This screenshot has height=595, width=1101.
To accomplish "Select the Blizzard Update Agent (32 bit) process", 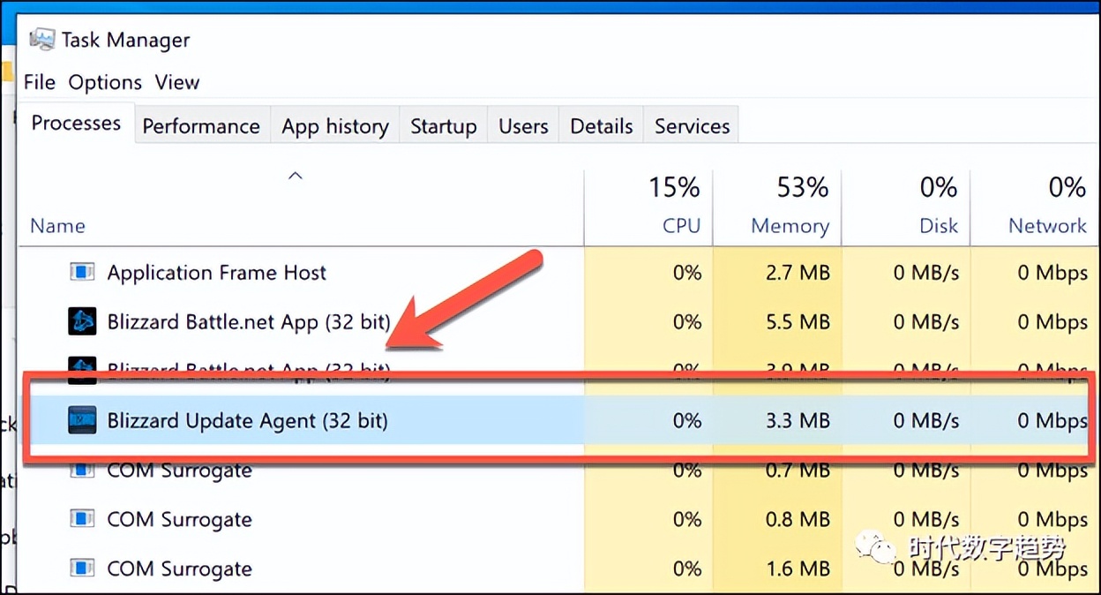I will [x=559, y=420].
